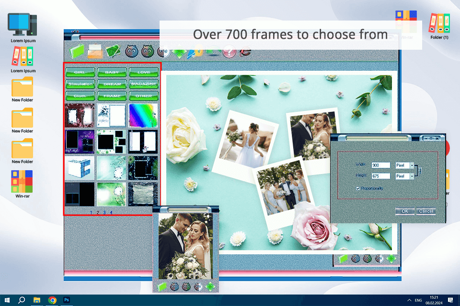Click the green folder open icon in main toolbar

pyautogui.click(x=77, y=51)
